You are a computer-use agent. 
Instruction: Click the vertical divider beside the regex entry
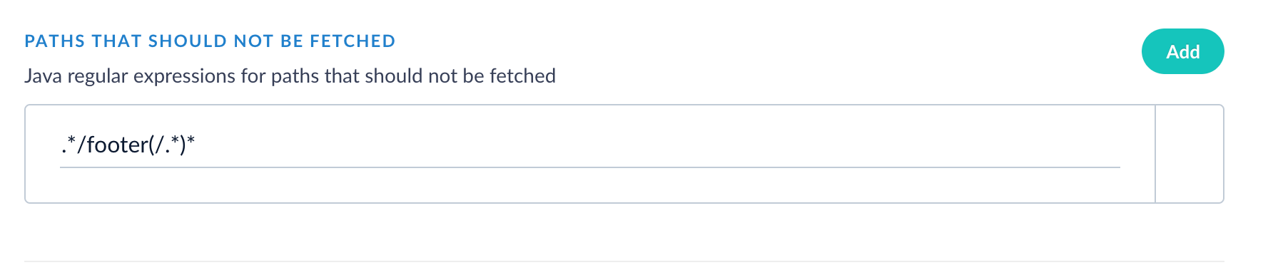(1155, 154)
